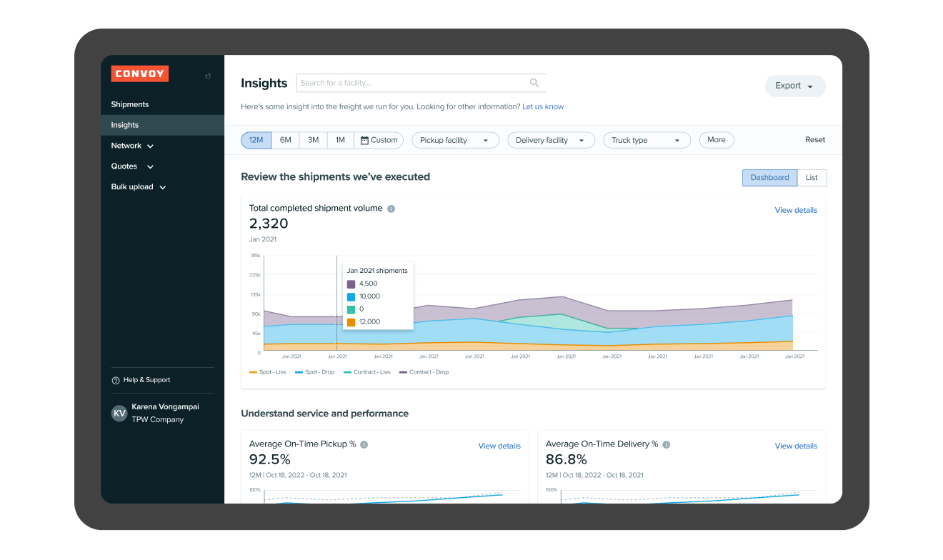Click info icon beside Total completed shipment volume

(x=390, y=209)
